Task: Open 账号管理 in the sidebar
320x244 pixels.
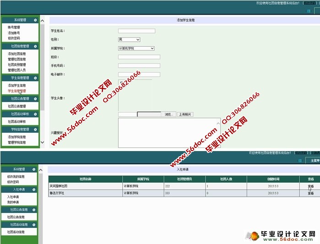Action: 14,27
